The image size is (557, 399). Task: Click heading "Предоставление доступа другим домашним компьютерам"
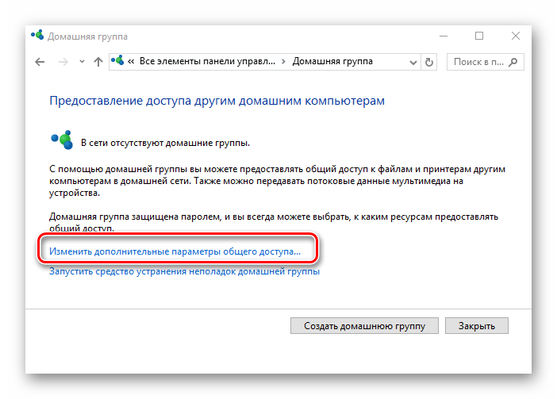[217, 101]
